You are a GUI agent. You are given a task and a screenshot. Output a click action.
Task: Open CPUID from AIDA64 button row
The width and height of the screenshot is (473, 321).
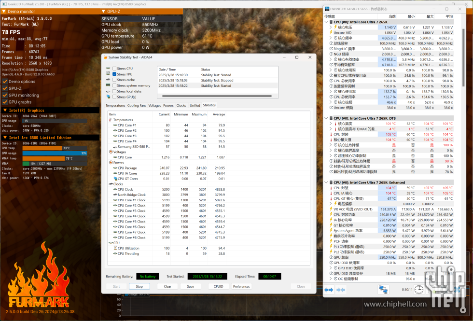[x=218, y=286]
